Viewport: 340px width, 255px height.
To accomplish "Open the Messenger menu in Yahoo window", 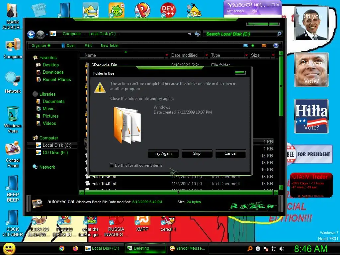I will pos(236,11).
